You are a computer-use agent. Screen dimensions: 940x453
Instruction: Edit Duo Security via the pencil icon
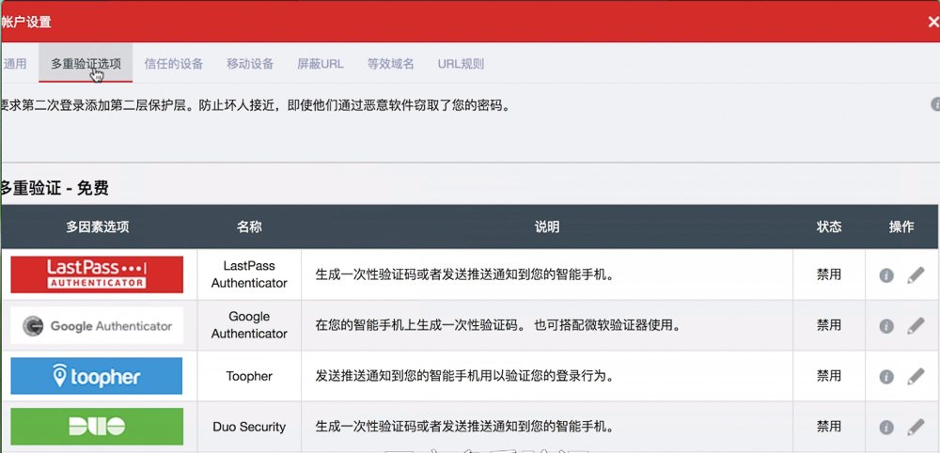[916, 428]
